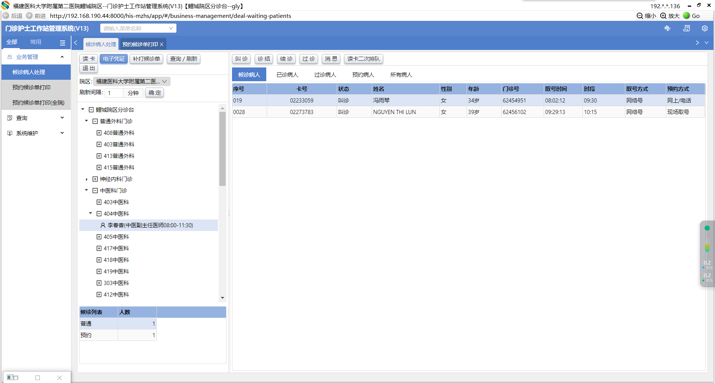Screen dimensions: 715x383
Task: Click the plus box of 408普通外科
Action: (99, 133)
